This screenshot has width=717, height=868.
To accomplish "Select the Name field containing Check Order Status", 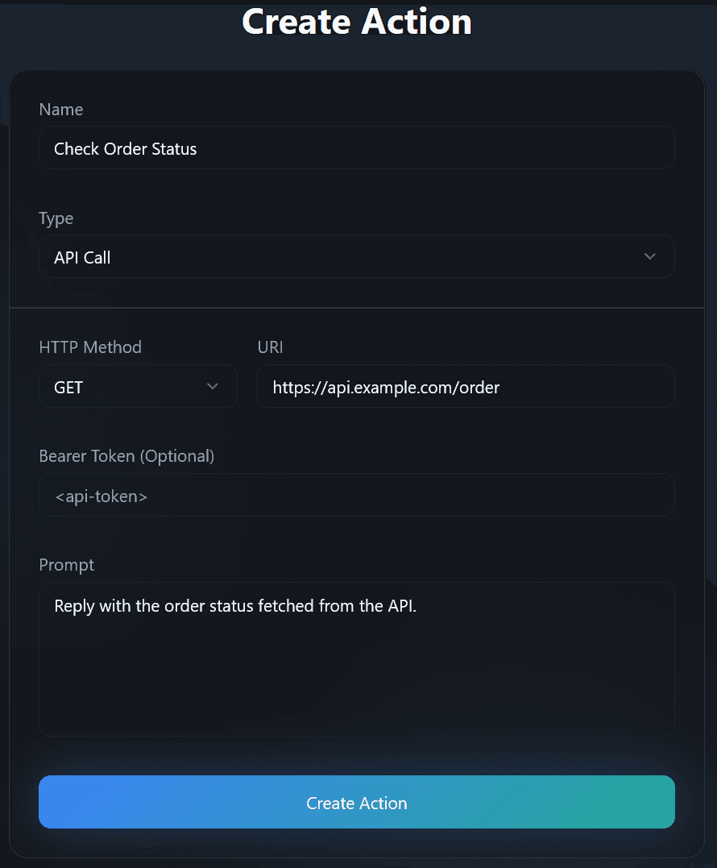I will coord(357,147).
